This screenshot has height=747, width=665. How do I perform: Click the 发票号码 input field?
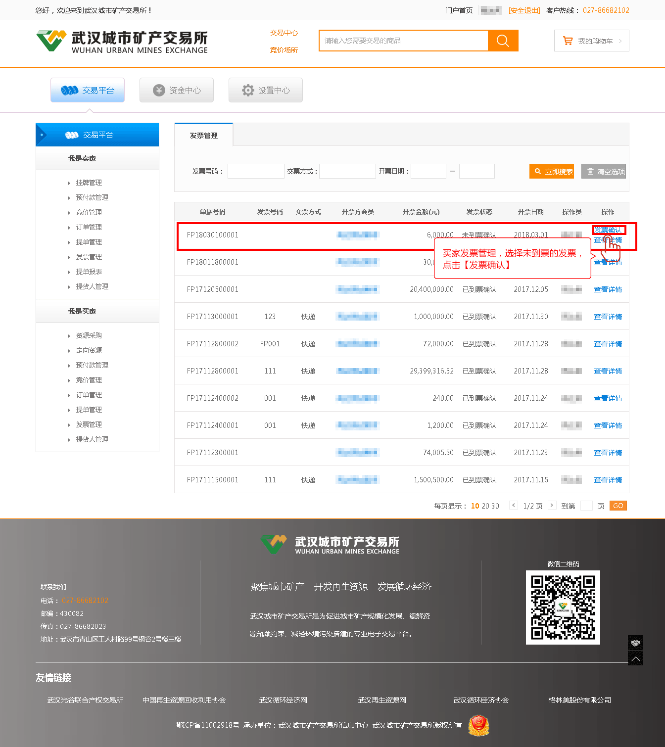pyautogui.click(x=256, y=171)
